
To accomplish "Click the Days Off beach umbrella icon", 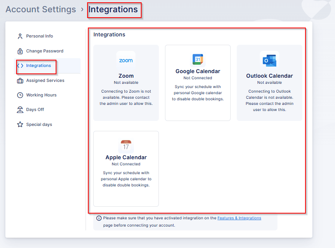I will click(x=20, y=110).
